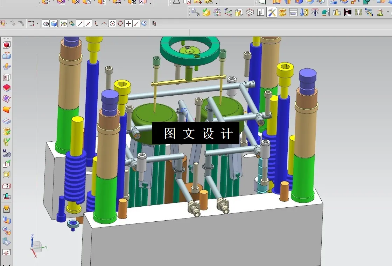Click the Copy Face icon
This screenshot has height=266, width=392.
[x=86, y=3]
